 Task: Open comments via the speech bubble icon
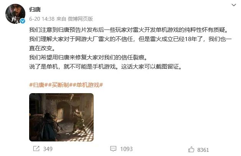[x=113, y=149]
